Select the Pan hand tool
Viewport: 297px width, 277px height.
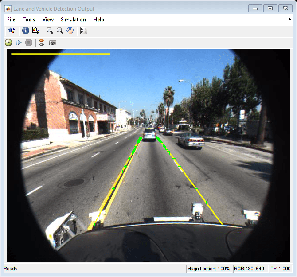pos(70,31)
